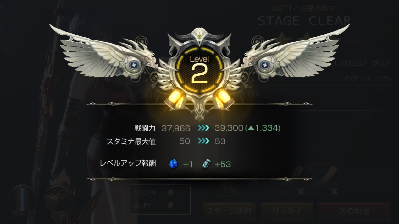Go to 次の地域 next area
Screen dimensions: 399x224
[x=354, y=211]
